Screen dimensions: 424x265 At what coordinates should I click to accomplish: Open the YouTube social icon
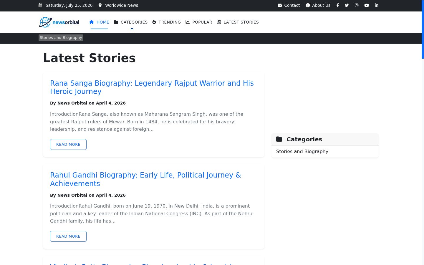[x=367, y=5]
